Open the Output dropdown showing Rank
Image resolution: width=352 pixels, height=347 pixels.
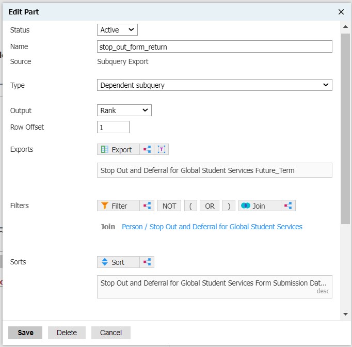point(124,110)
